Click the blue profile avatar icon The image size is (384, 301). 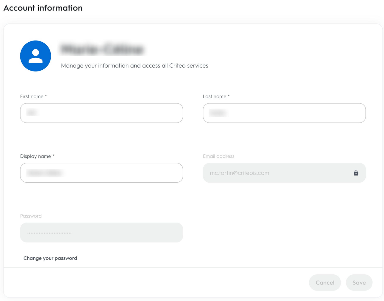click(x=35, y=56)
